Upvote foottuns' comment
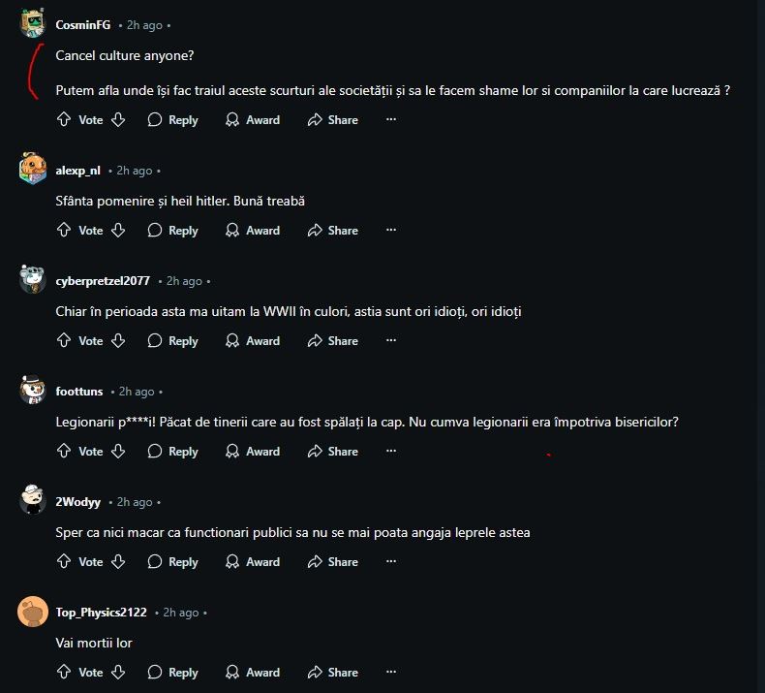 pyautogui.click(x=64, y=452)
